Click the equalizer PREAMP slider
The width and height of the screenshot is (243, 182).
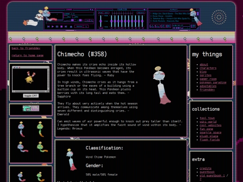point(101,21)
